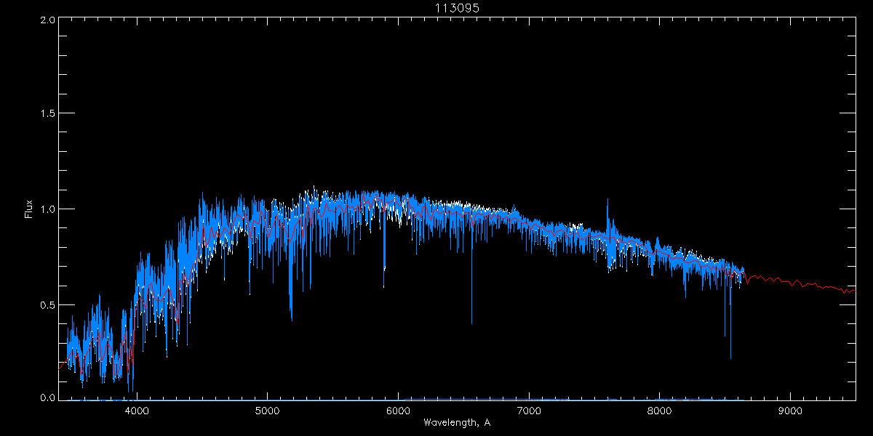
Task: Click the red model curve tail past 8700 Å
Action: tap(800, 283)
